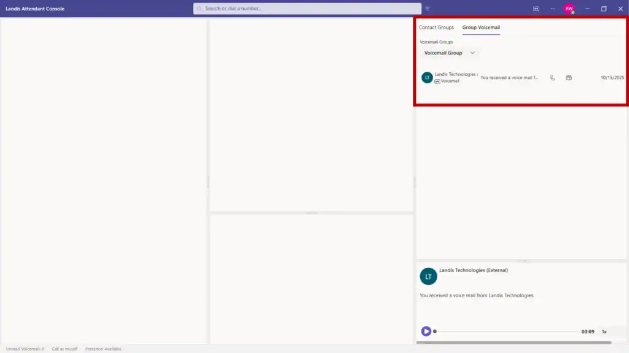The width and height of the screenshot is (629, 353).
Task: Play the Landis Technologies voicemail recording
Action: (x=426, y=330)
